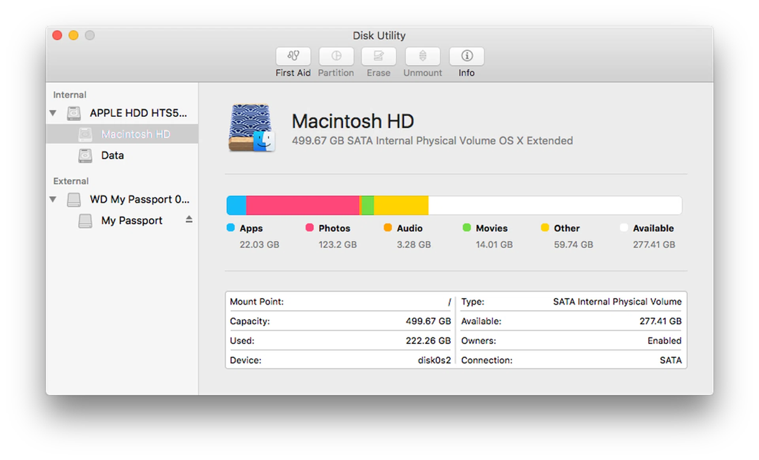Select Macintosh HD in the sidebar
The width and height of the screenshot is (759, 460).
point(135,134)
